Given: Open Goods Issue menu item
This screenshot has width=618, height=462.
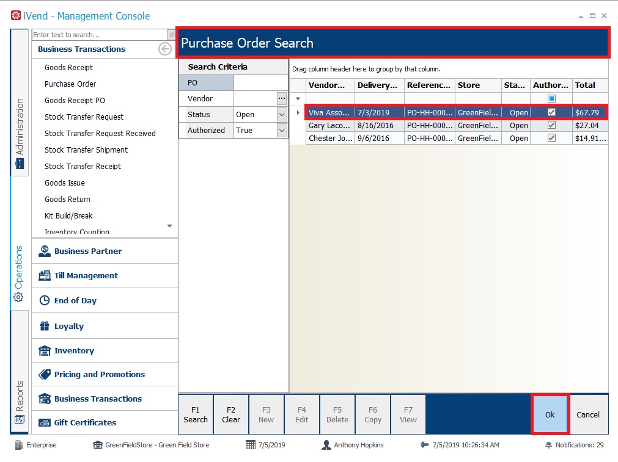Looking at the screenshot, I should [65, 183].
